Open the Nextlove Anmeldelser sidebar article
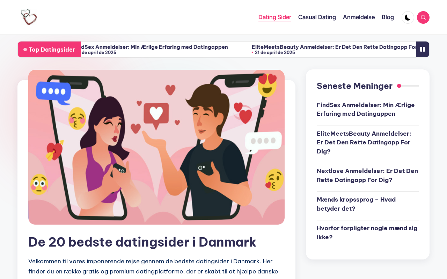 point(367,175)
